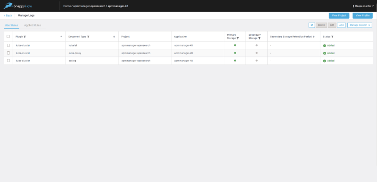Click the Edit button

pos(332,25)
